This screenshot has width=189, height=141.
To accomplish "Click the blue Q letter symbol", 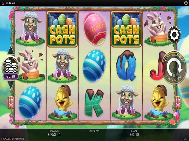I will pyautogui.click(x=126, y=65).
